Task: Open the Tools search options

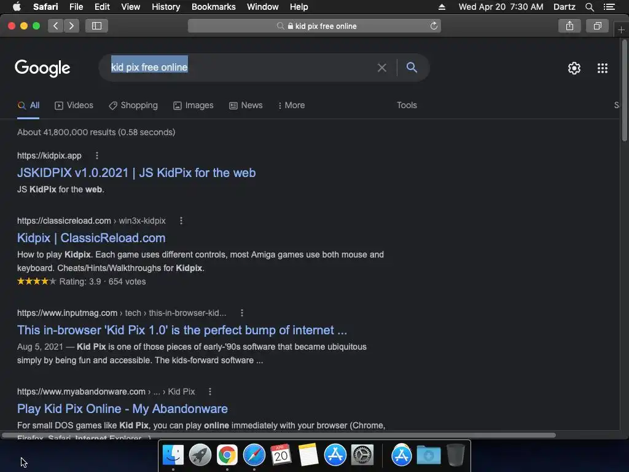Action: click(407, 105)
